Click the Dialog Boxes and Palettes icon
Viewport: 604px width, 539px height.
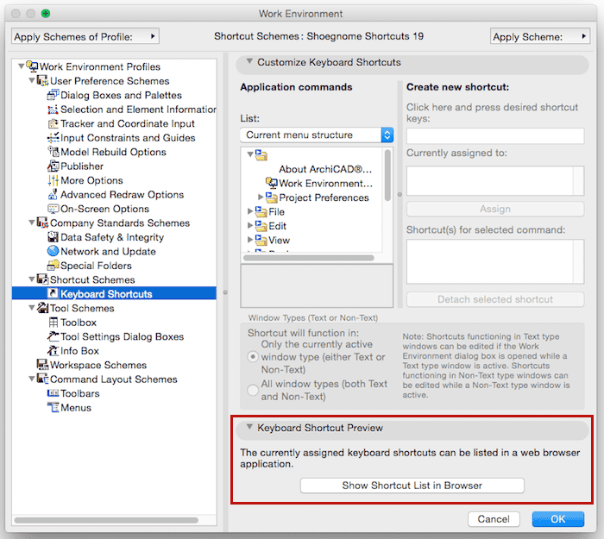click(53, 95)
